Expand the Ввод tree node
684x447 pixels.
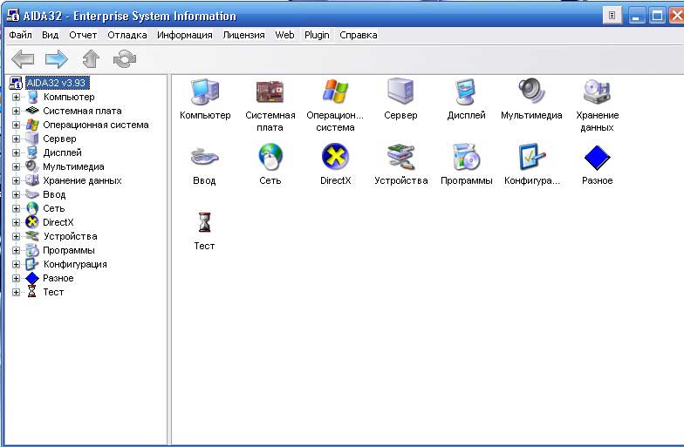(x=16, y=195)
